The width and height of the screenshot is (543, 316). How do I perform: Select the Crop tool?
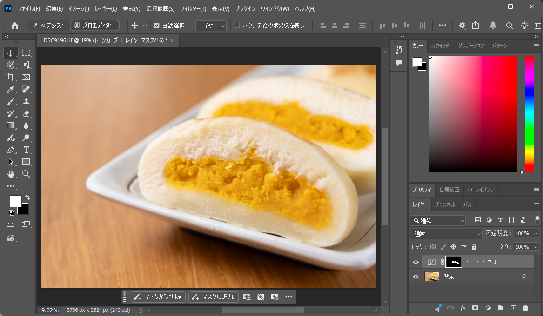click(11, 77)
